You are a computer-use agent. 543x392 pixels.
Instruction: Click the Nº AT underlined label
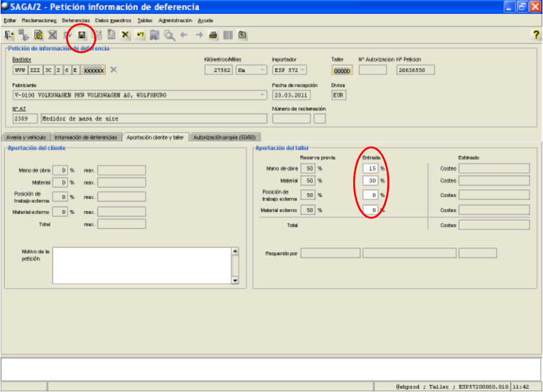coord(19,109)
